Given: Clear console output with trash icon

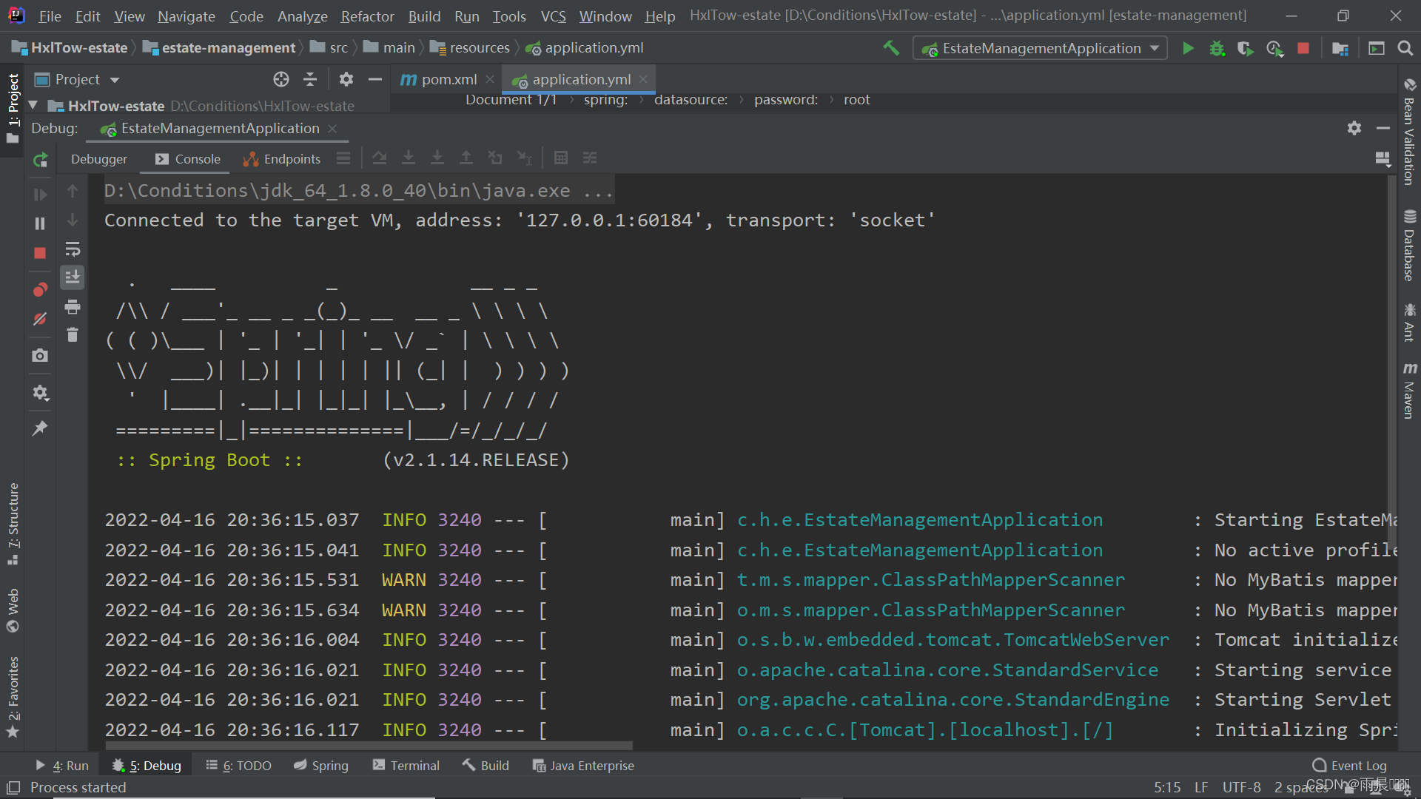Looking at the screenshot, I should (x=73, y=335).
